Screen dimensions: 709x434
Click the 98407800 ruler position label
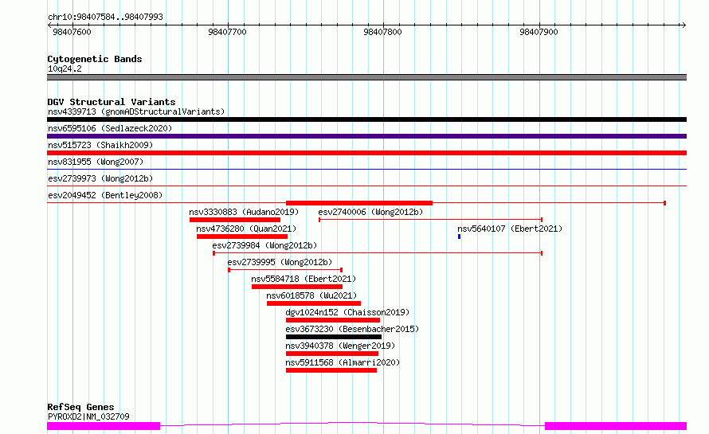[382, 32]
